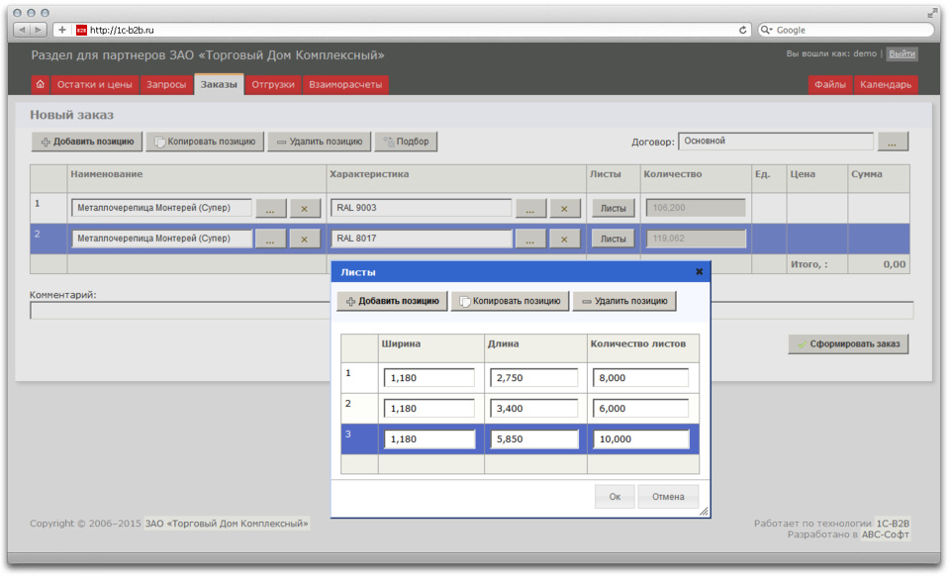
Task: Edit product name field in row 1
Action: click(161, 208)
